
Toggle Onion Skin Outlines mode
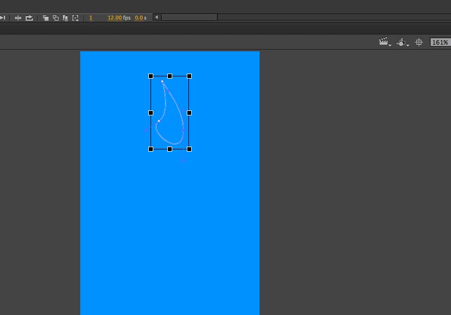(x=56, y=18)
